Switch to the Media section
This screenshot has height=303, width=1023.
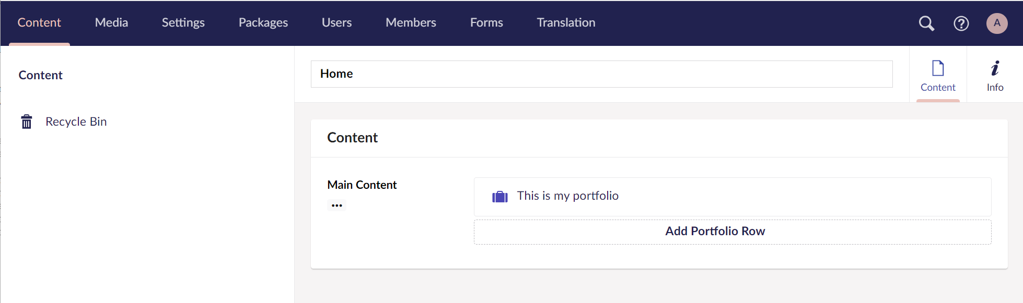pyautogui.click(x=111, y=22)
